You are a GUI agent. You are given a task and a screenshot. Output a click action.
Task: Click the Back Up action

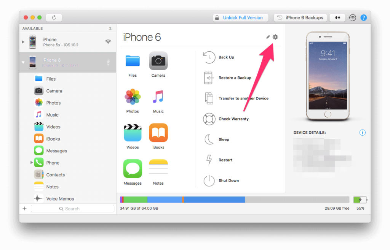(226, 57)
